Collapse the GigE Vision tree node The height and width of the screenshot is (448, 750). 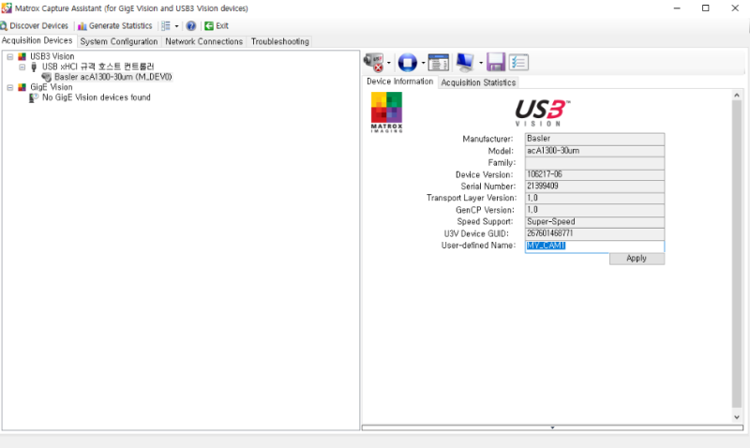coord(10,87)
